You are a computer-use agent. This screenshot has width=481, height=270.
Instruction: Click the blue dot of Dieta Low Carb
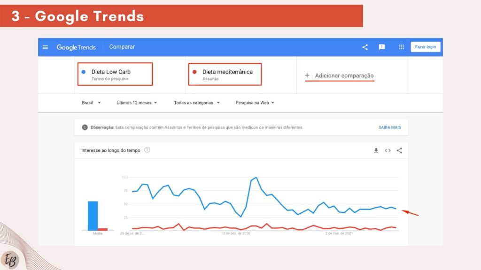(x=84, y=72)
